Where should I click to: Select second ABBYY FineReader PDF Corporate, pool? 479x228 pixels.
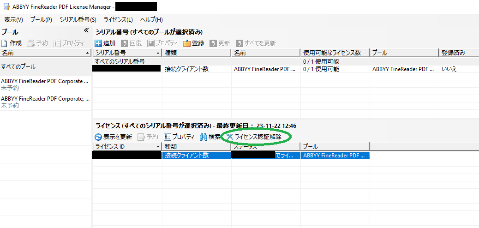[x=46, y=102]
